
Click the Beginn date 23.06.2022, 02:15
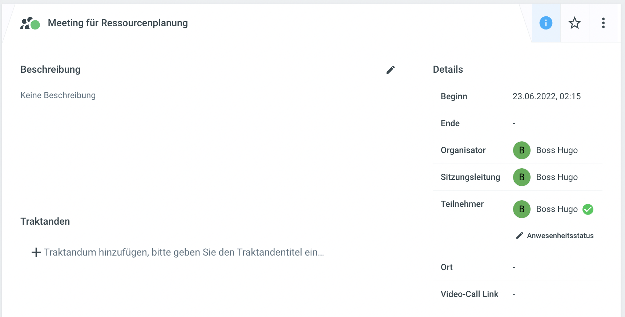pyautogui.click(x=547, y=96)
